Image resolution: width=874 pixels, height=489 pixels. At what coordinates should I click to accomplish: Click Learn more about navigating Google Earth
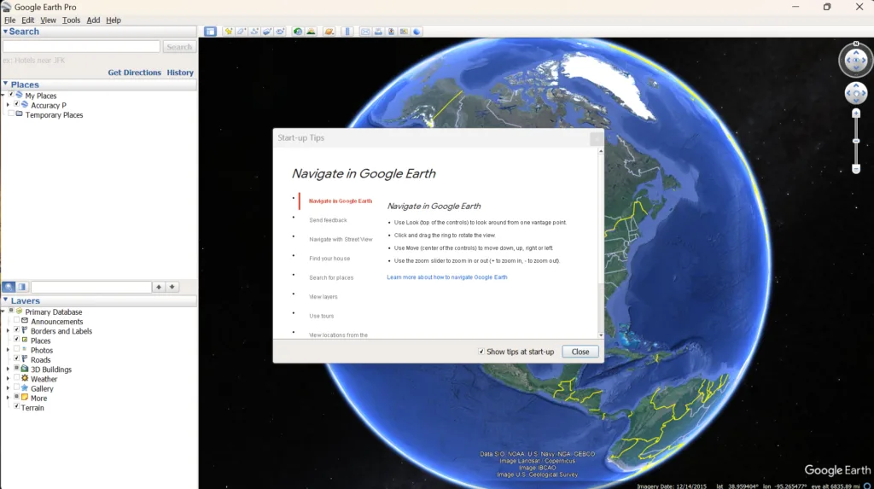[447, 277]
